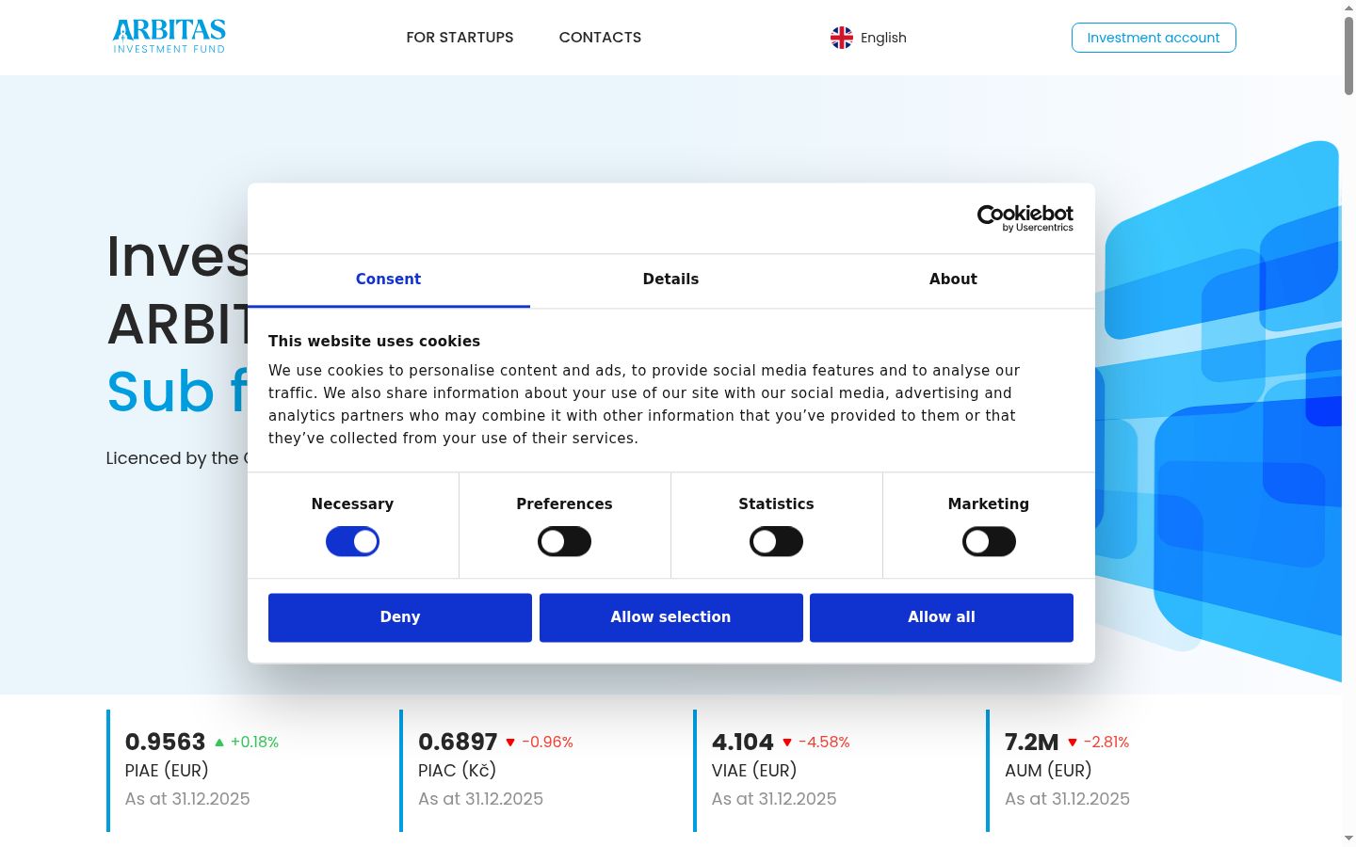Enable the Preferences cookies switch

[x=564, y=542]
